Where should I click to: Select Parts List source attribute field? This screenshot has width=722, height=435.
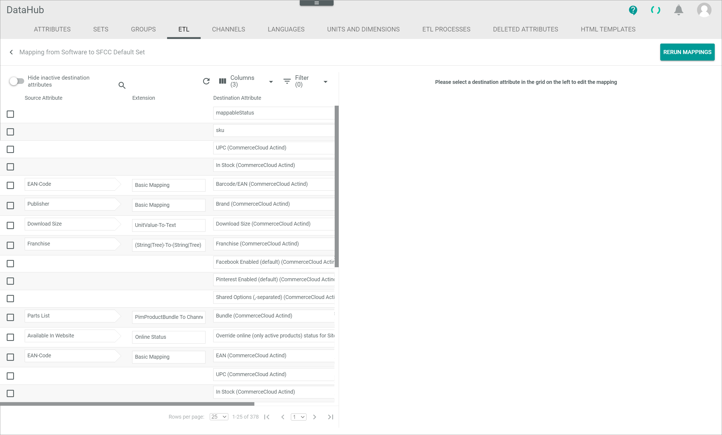tap(73, 316)
